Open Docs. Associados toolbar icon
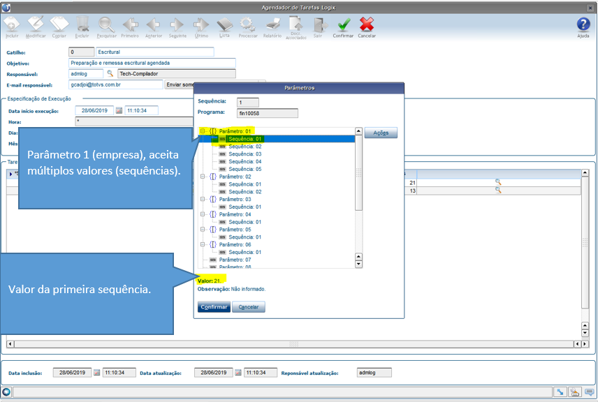The height and width of the screenshot is (402, 598). point(296,24)
